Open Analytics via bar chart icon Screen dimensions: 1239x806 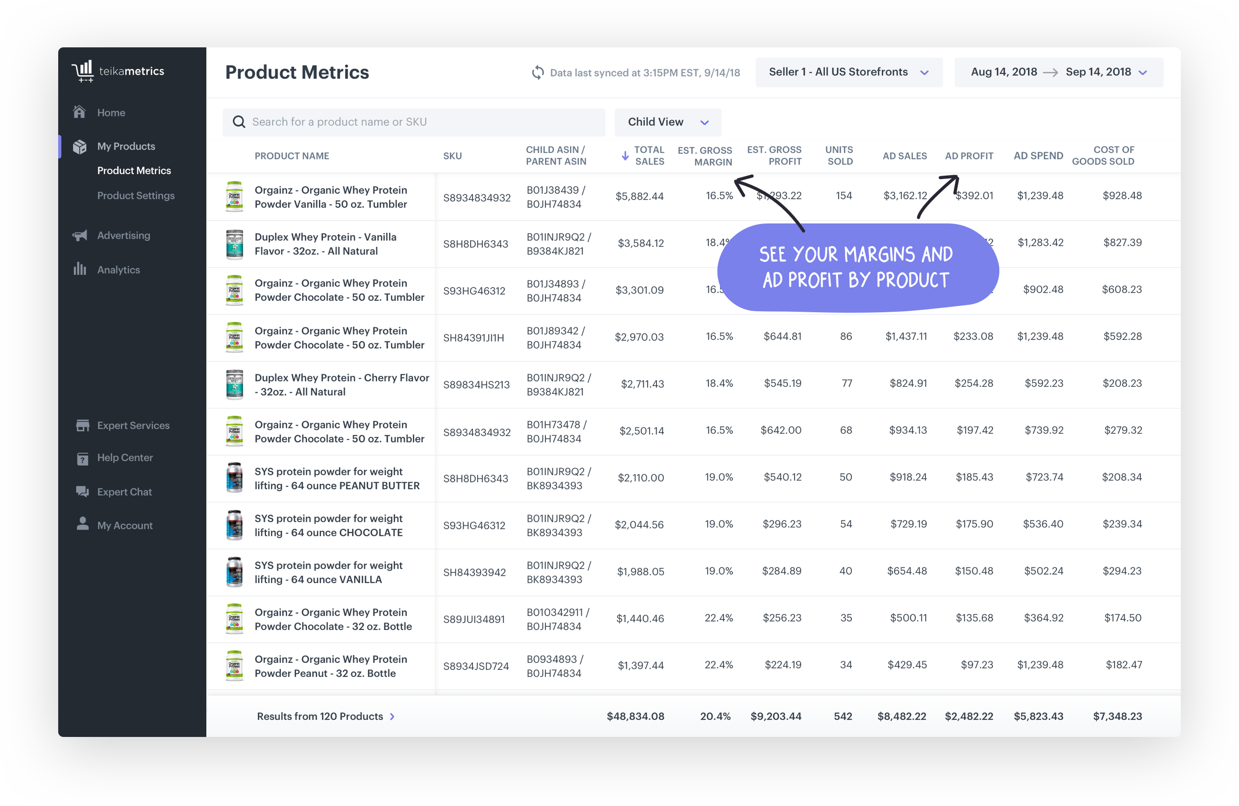(x=79, y=269)
